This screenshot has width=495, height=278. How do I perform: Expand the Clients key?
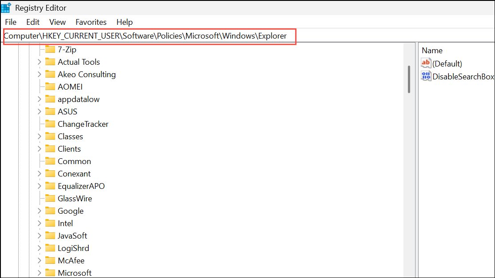pos(40,149)
